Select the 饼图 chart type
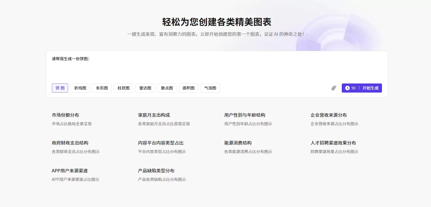Viewport: 431px width, 207px height. pos(60,88)
